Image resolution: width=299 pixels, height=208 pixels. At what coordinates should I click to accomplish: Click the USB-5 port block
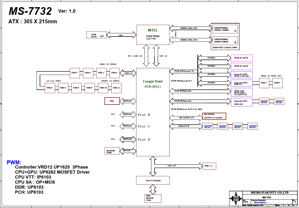click(x=63, y=88)
